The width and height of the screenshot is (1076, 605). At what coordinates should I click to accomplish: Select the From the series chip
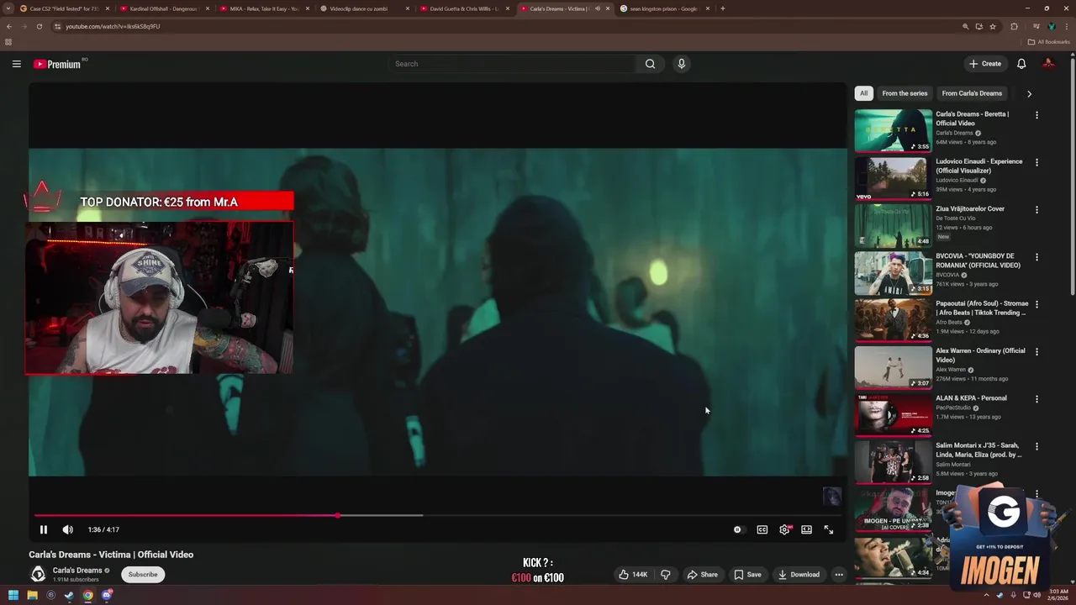(905, 93)
